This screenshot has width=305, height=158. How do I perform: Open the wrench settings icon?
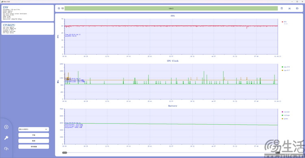[6, 138]
